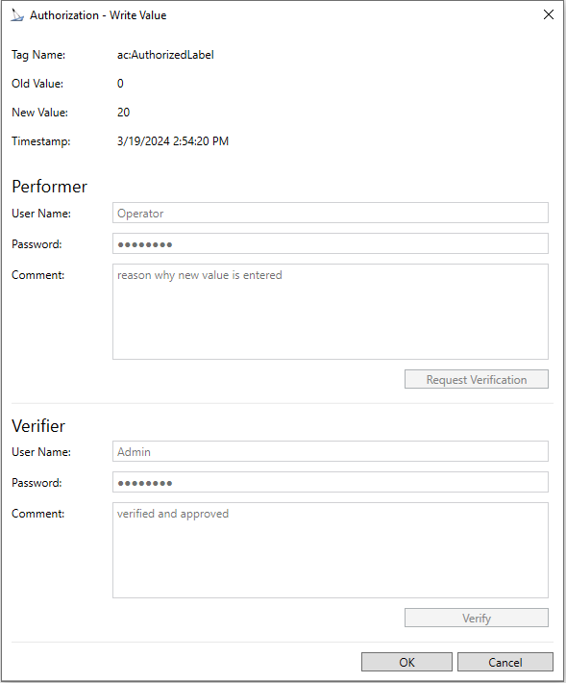Viewport: 566px width, 683px height.
Task: Click the Verifier Password field
Action: 331,482
